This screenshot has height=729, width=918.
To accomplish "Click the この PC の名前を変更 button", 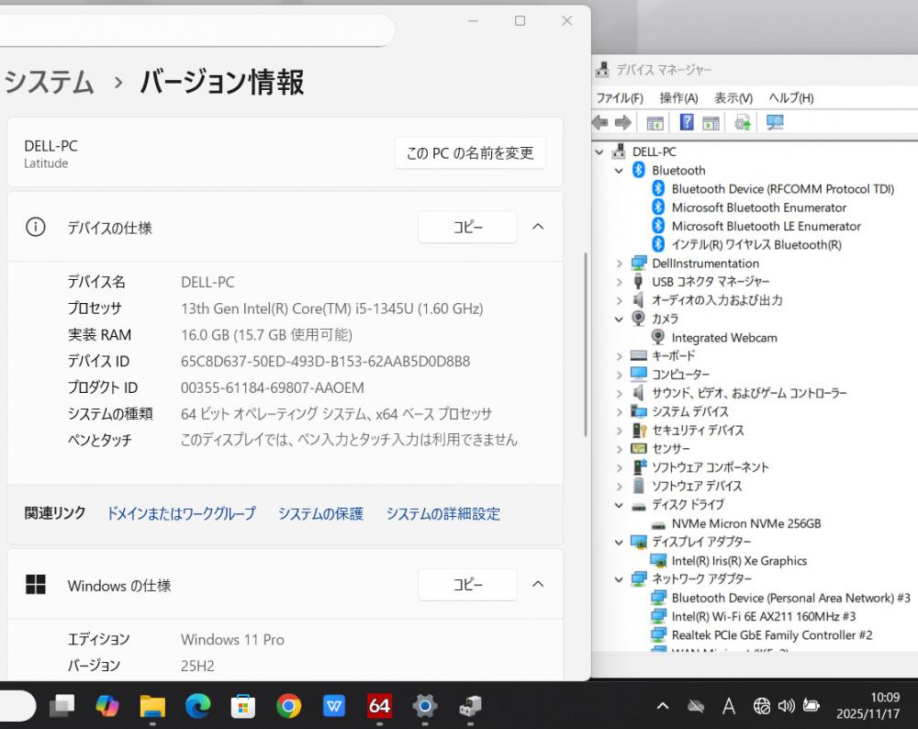I will [x=470, y=153].
